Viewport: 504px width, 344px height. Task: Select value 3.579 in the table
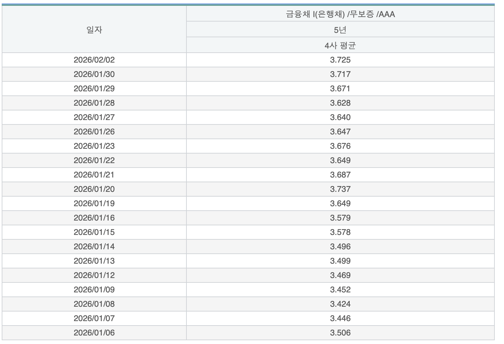tap(340, 218)
